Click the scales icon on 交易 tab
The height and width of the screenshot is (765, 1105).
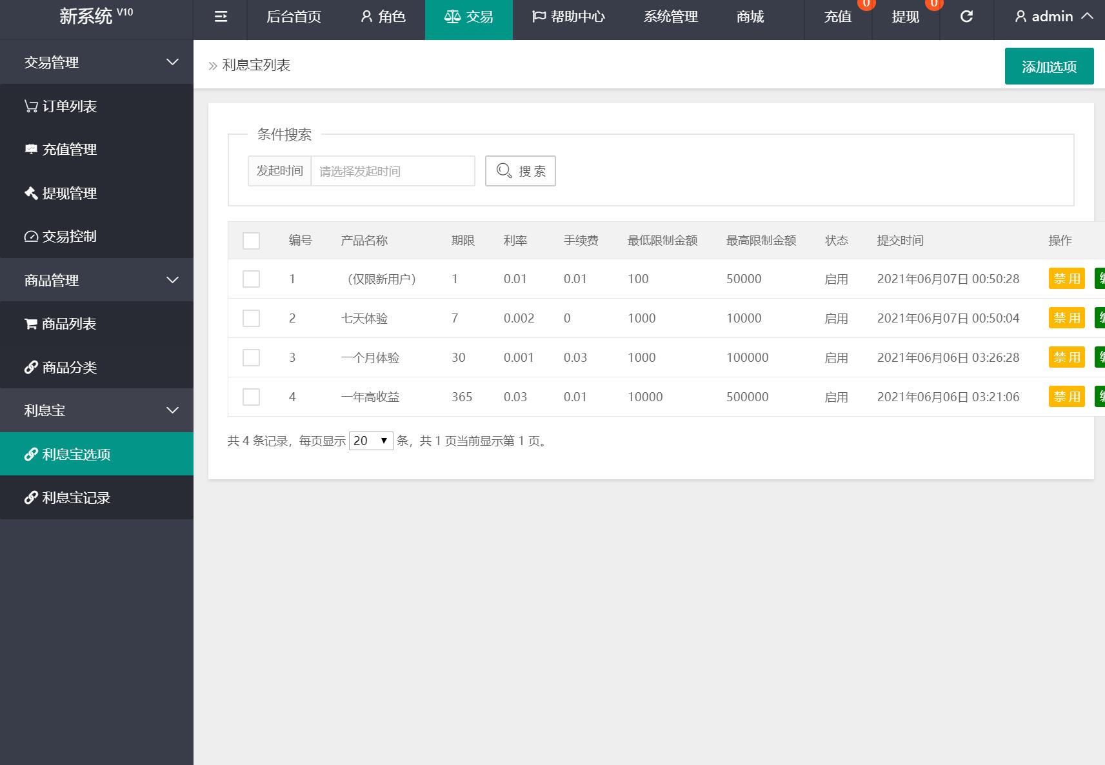click(452, 17)
